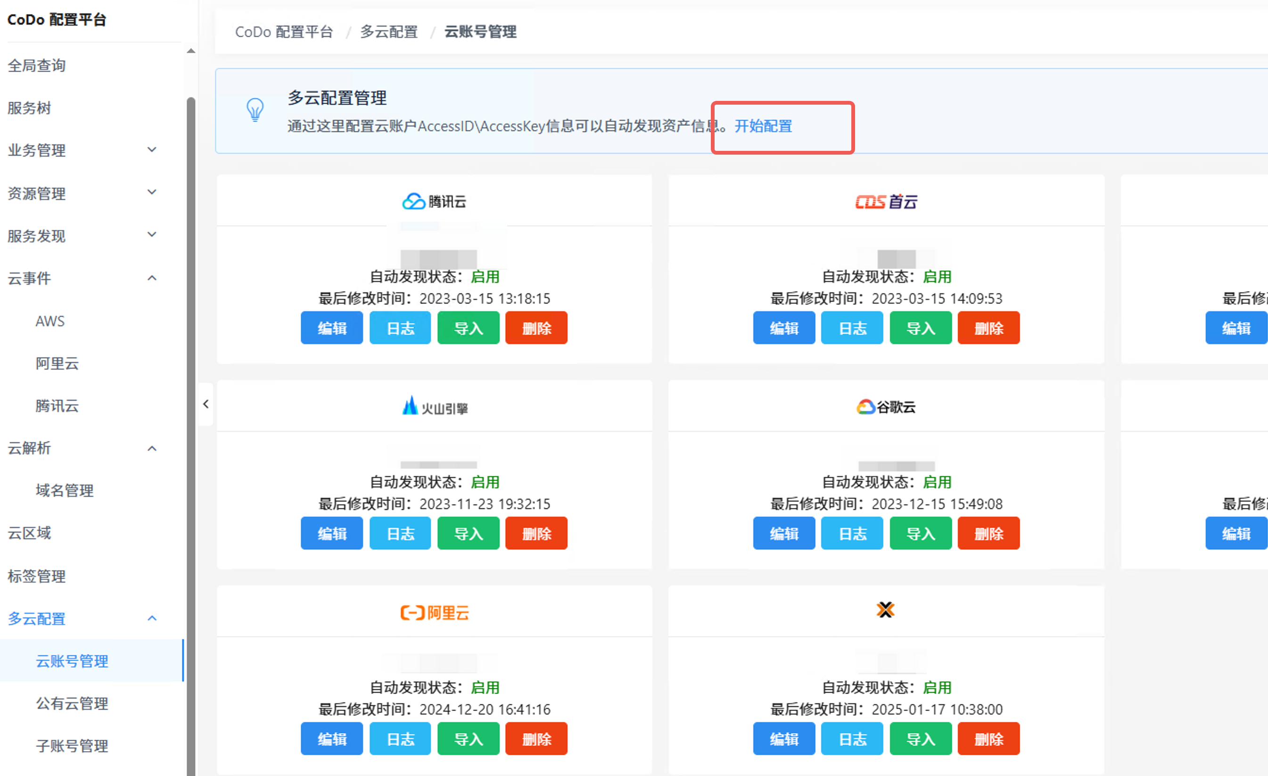Click the 腾讯云 card logo
This screenshot has height=776, width=1268.
434,201
